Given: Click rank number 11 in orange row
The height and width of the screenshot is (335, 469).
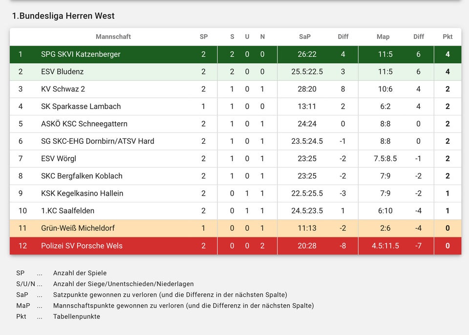Looking at the screenshot, I should pos(22,228).
